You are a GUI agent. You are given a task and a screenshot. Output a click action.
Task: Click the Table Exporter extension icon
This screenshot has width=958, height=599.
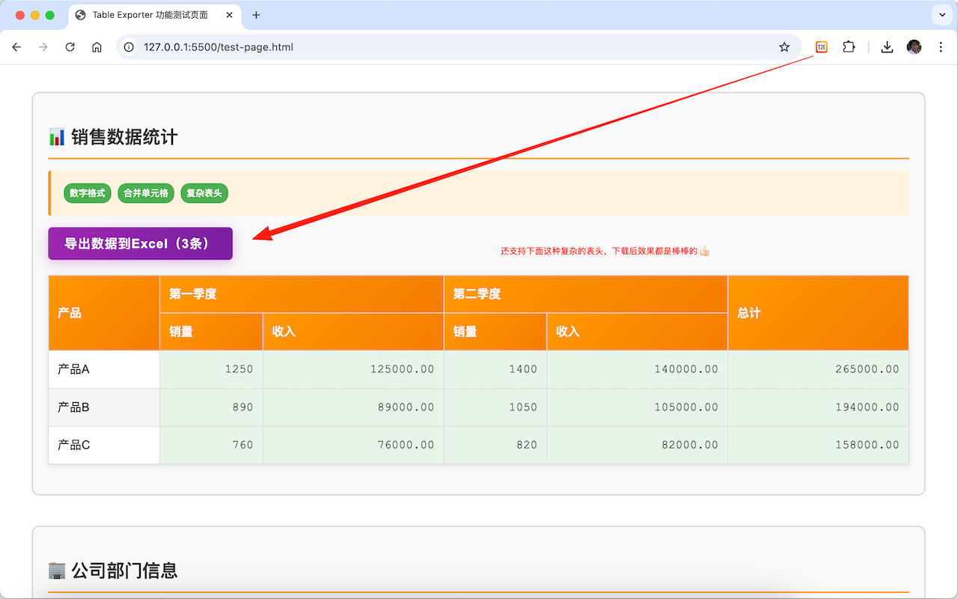coord(821,47)
